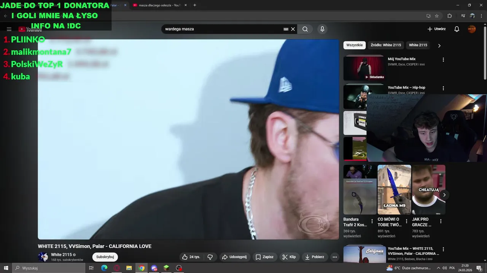This screenshot has height=273, width=487.
Task: Go back with the browser back arrow
Action: (5, 16)
